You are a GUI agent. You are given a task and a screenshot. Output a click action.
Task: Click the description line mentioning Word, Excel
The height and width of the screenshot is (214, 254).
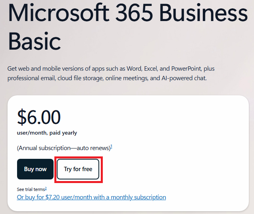click(x=111, y=69)
